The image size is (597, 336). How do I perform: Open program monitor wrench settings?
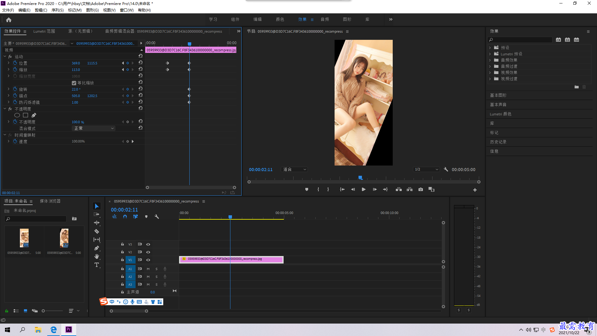[446, 170]
